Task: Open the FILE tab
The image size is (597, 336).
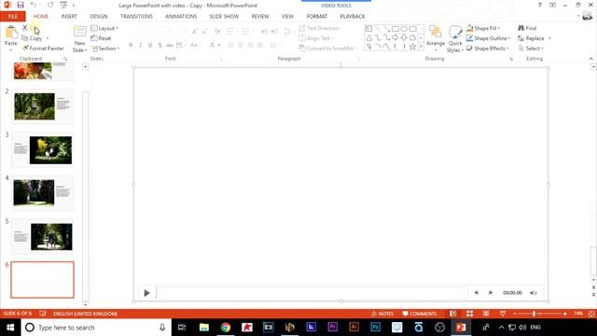Action: [12, 17]
